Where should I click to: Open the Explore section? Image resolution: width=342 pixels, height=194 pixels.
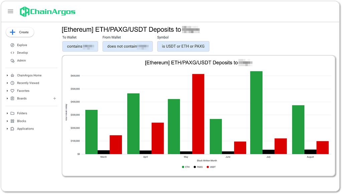22,45
